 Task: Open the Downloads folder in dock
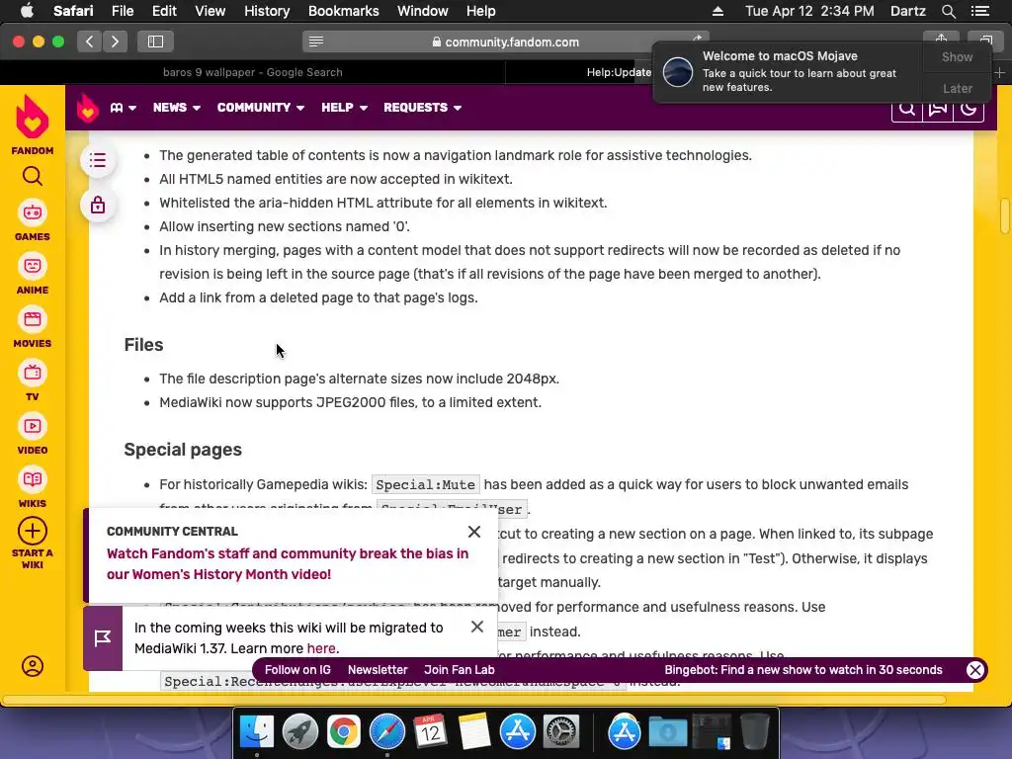click(x=667, y=732)
